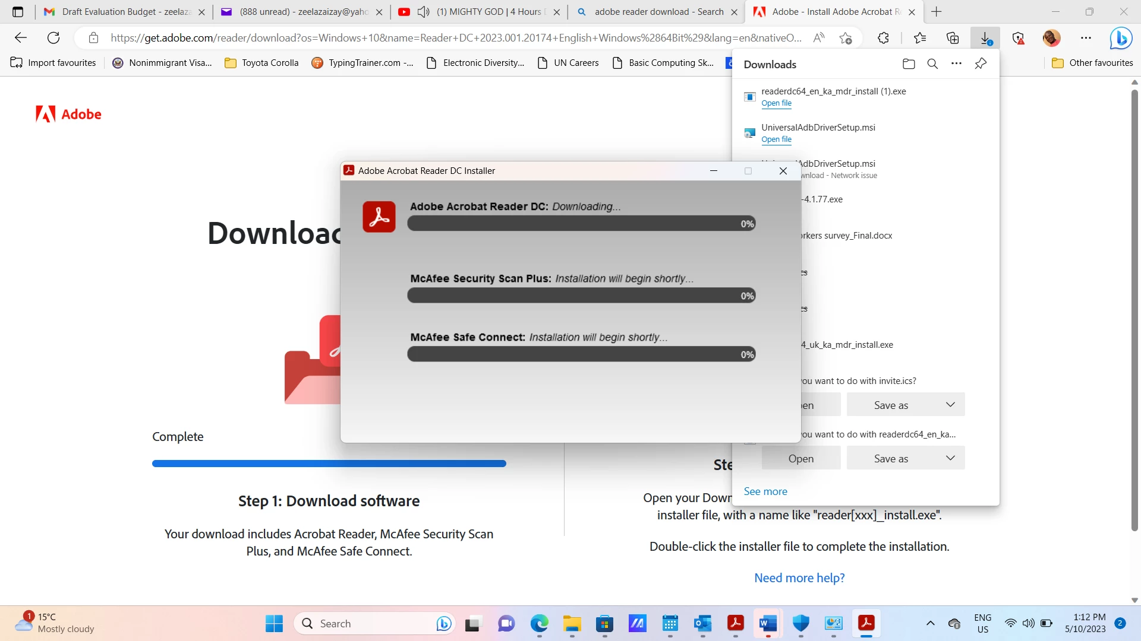Open more options in Downloads panel

pos(956,64)
